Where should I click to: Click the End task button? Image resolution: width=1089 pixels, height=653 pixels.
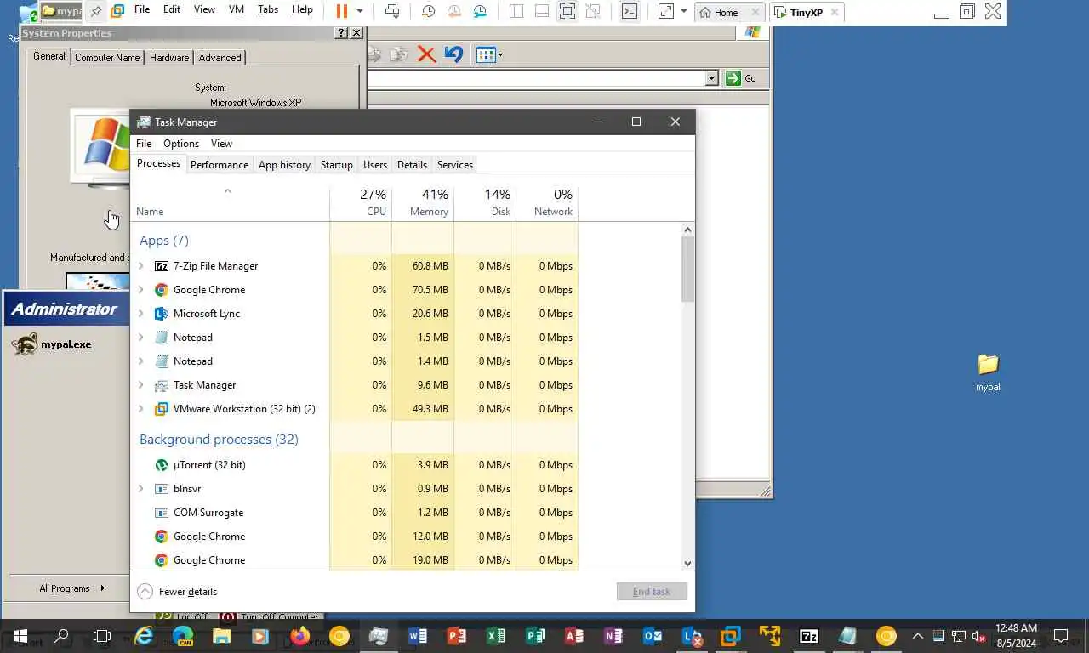click(652, 592)
